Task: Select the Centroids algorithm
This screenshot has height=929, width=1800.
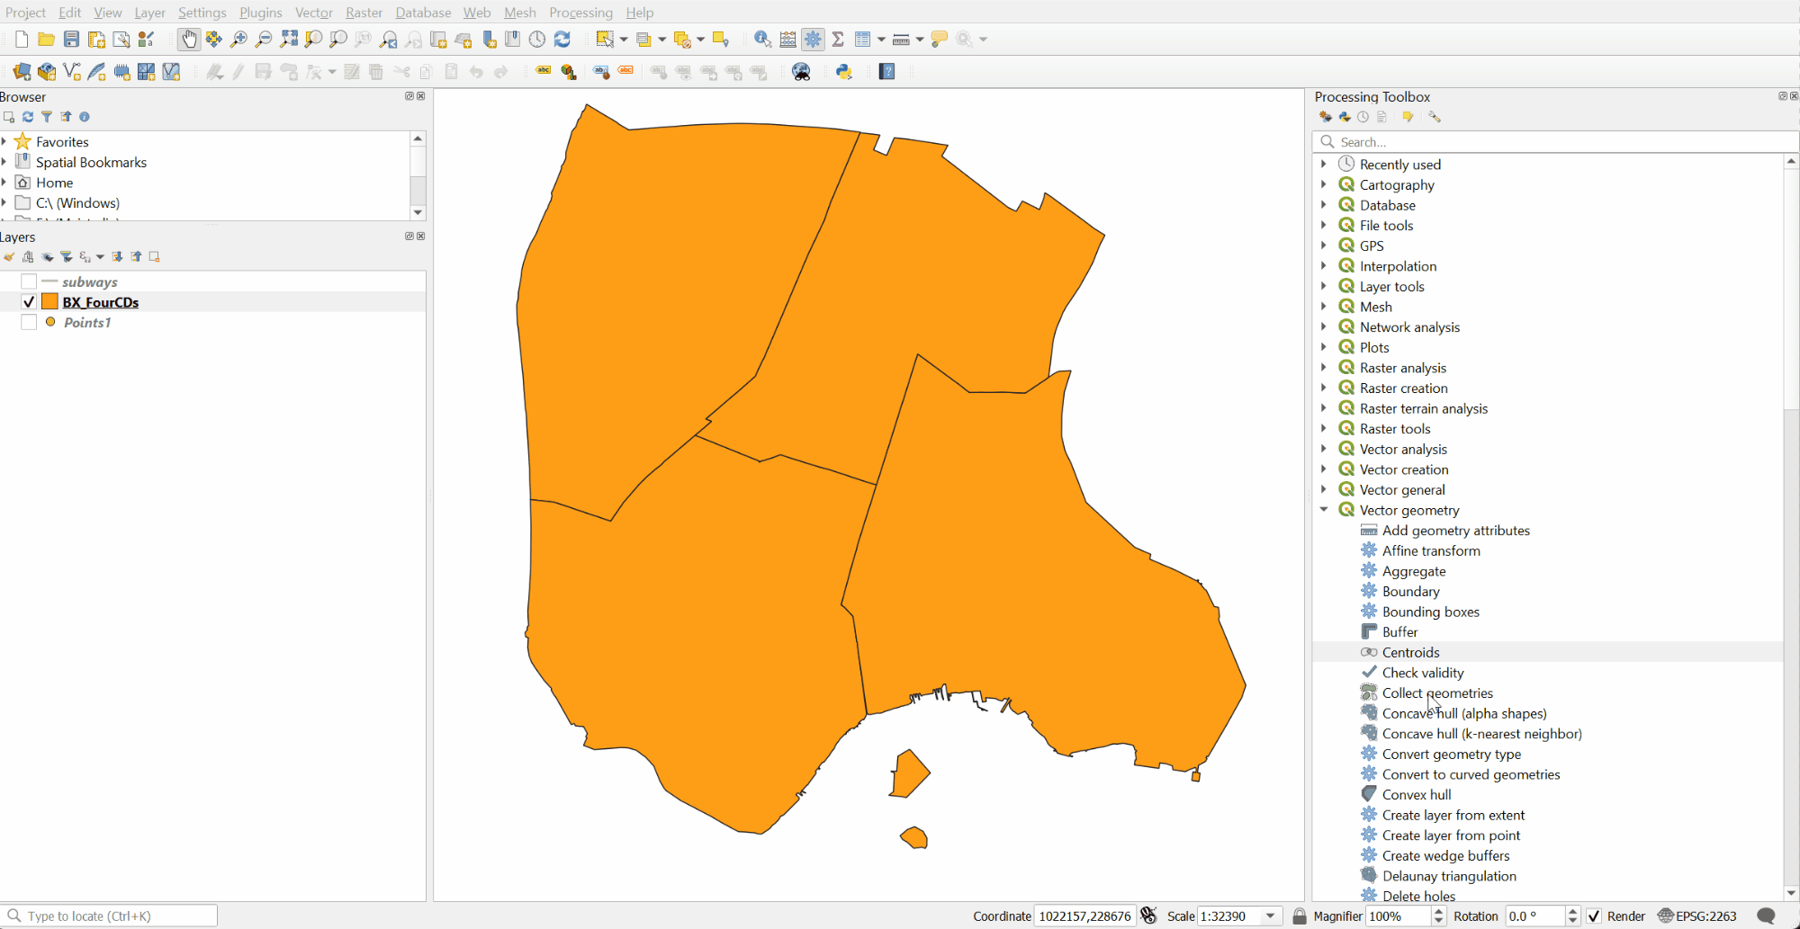Action: click(1410, 652)
